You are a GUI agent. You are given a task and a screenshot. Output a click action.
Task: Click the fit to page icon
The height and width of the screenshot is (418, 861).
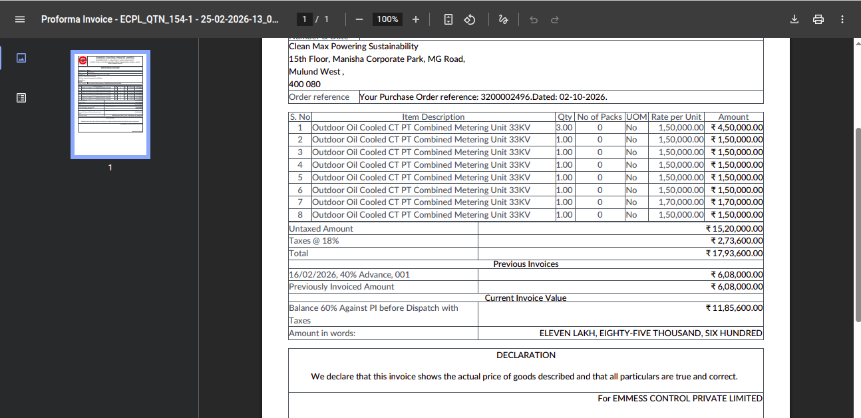[448, 19]
